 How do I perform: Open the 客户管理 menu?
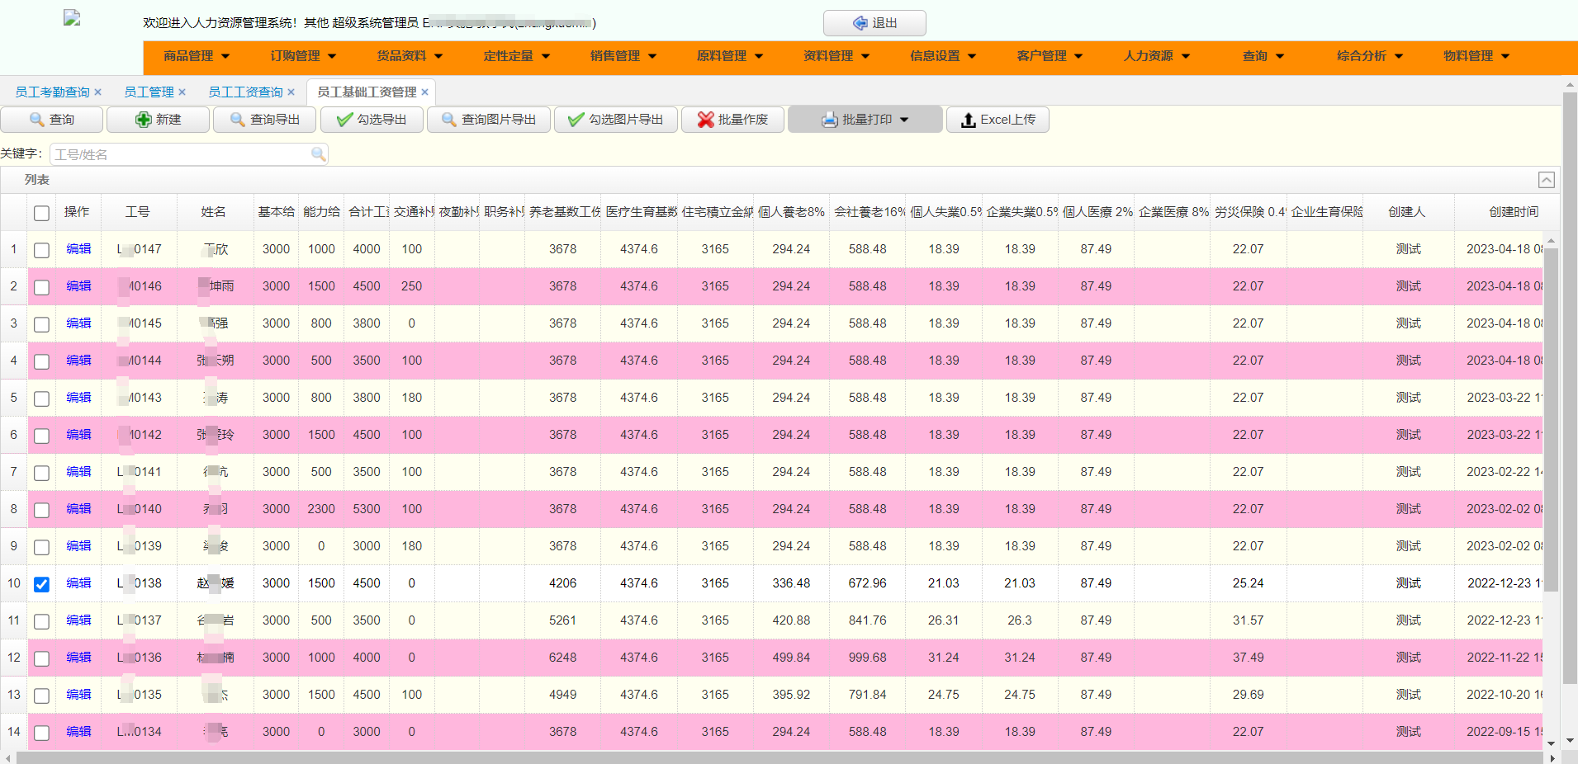1049,56
